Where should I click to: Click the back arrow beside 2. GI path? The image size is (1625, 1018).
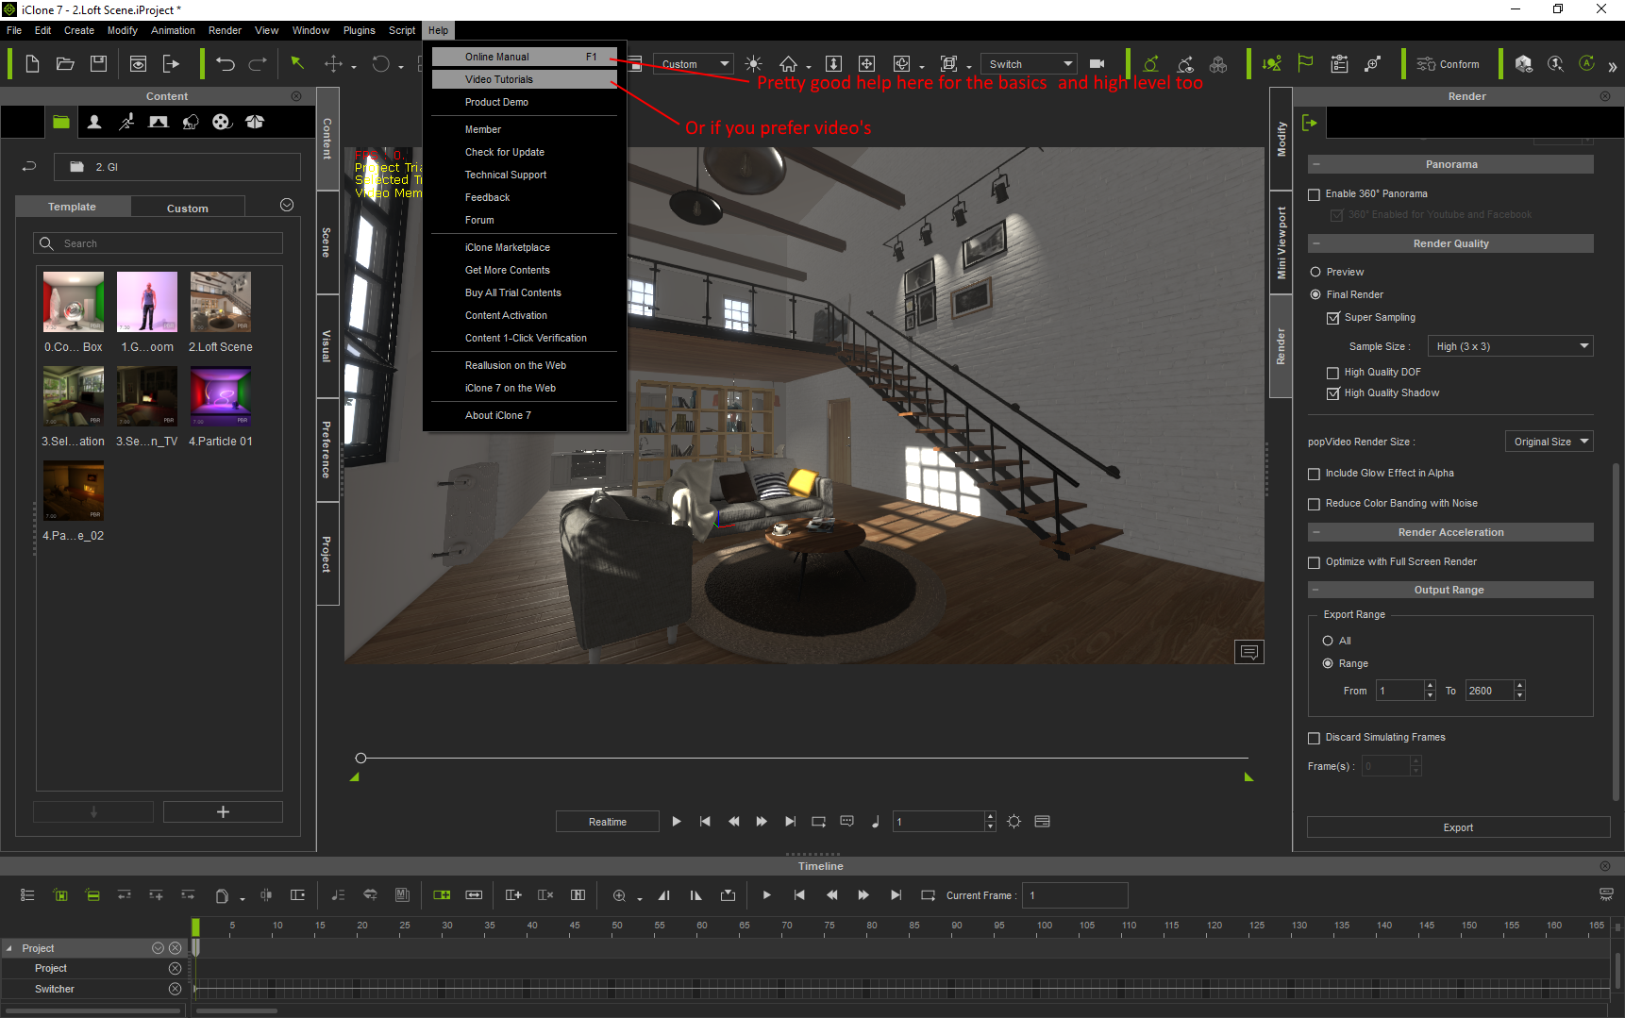[x=29, y=166]
